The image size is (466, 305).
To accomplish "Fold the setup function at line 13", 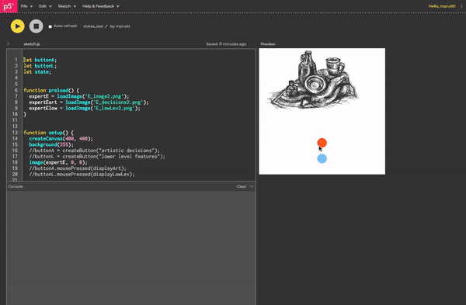I will tap(20, 133).
